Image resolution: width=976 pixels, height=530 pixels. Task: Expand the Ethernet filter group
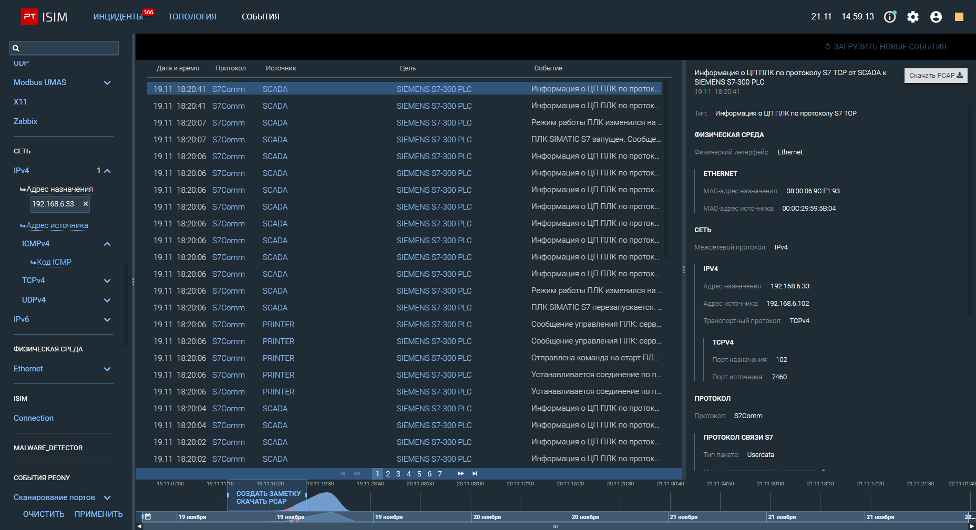(107, 369)
